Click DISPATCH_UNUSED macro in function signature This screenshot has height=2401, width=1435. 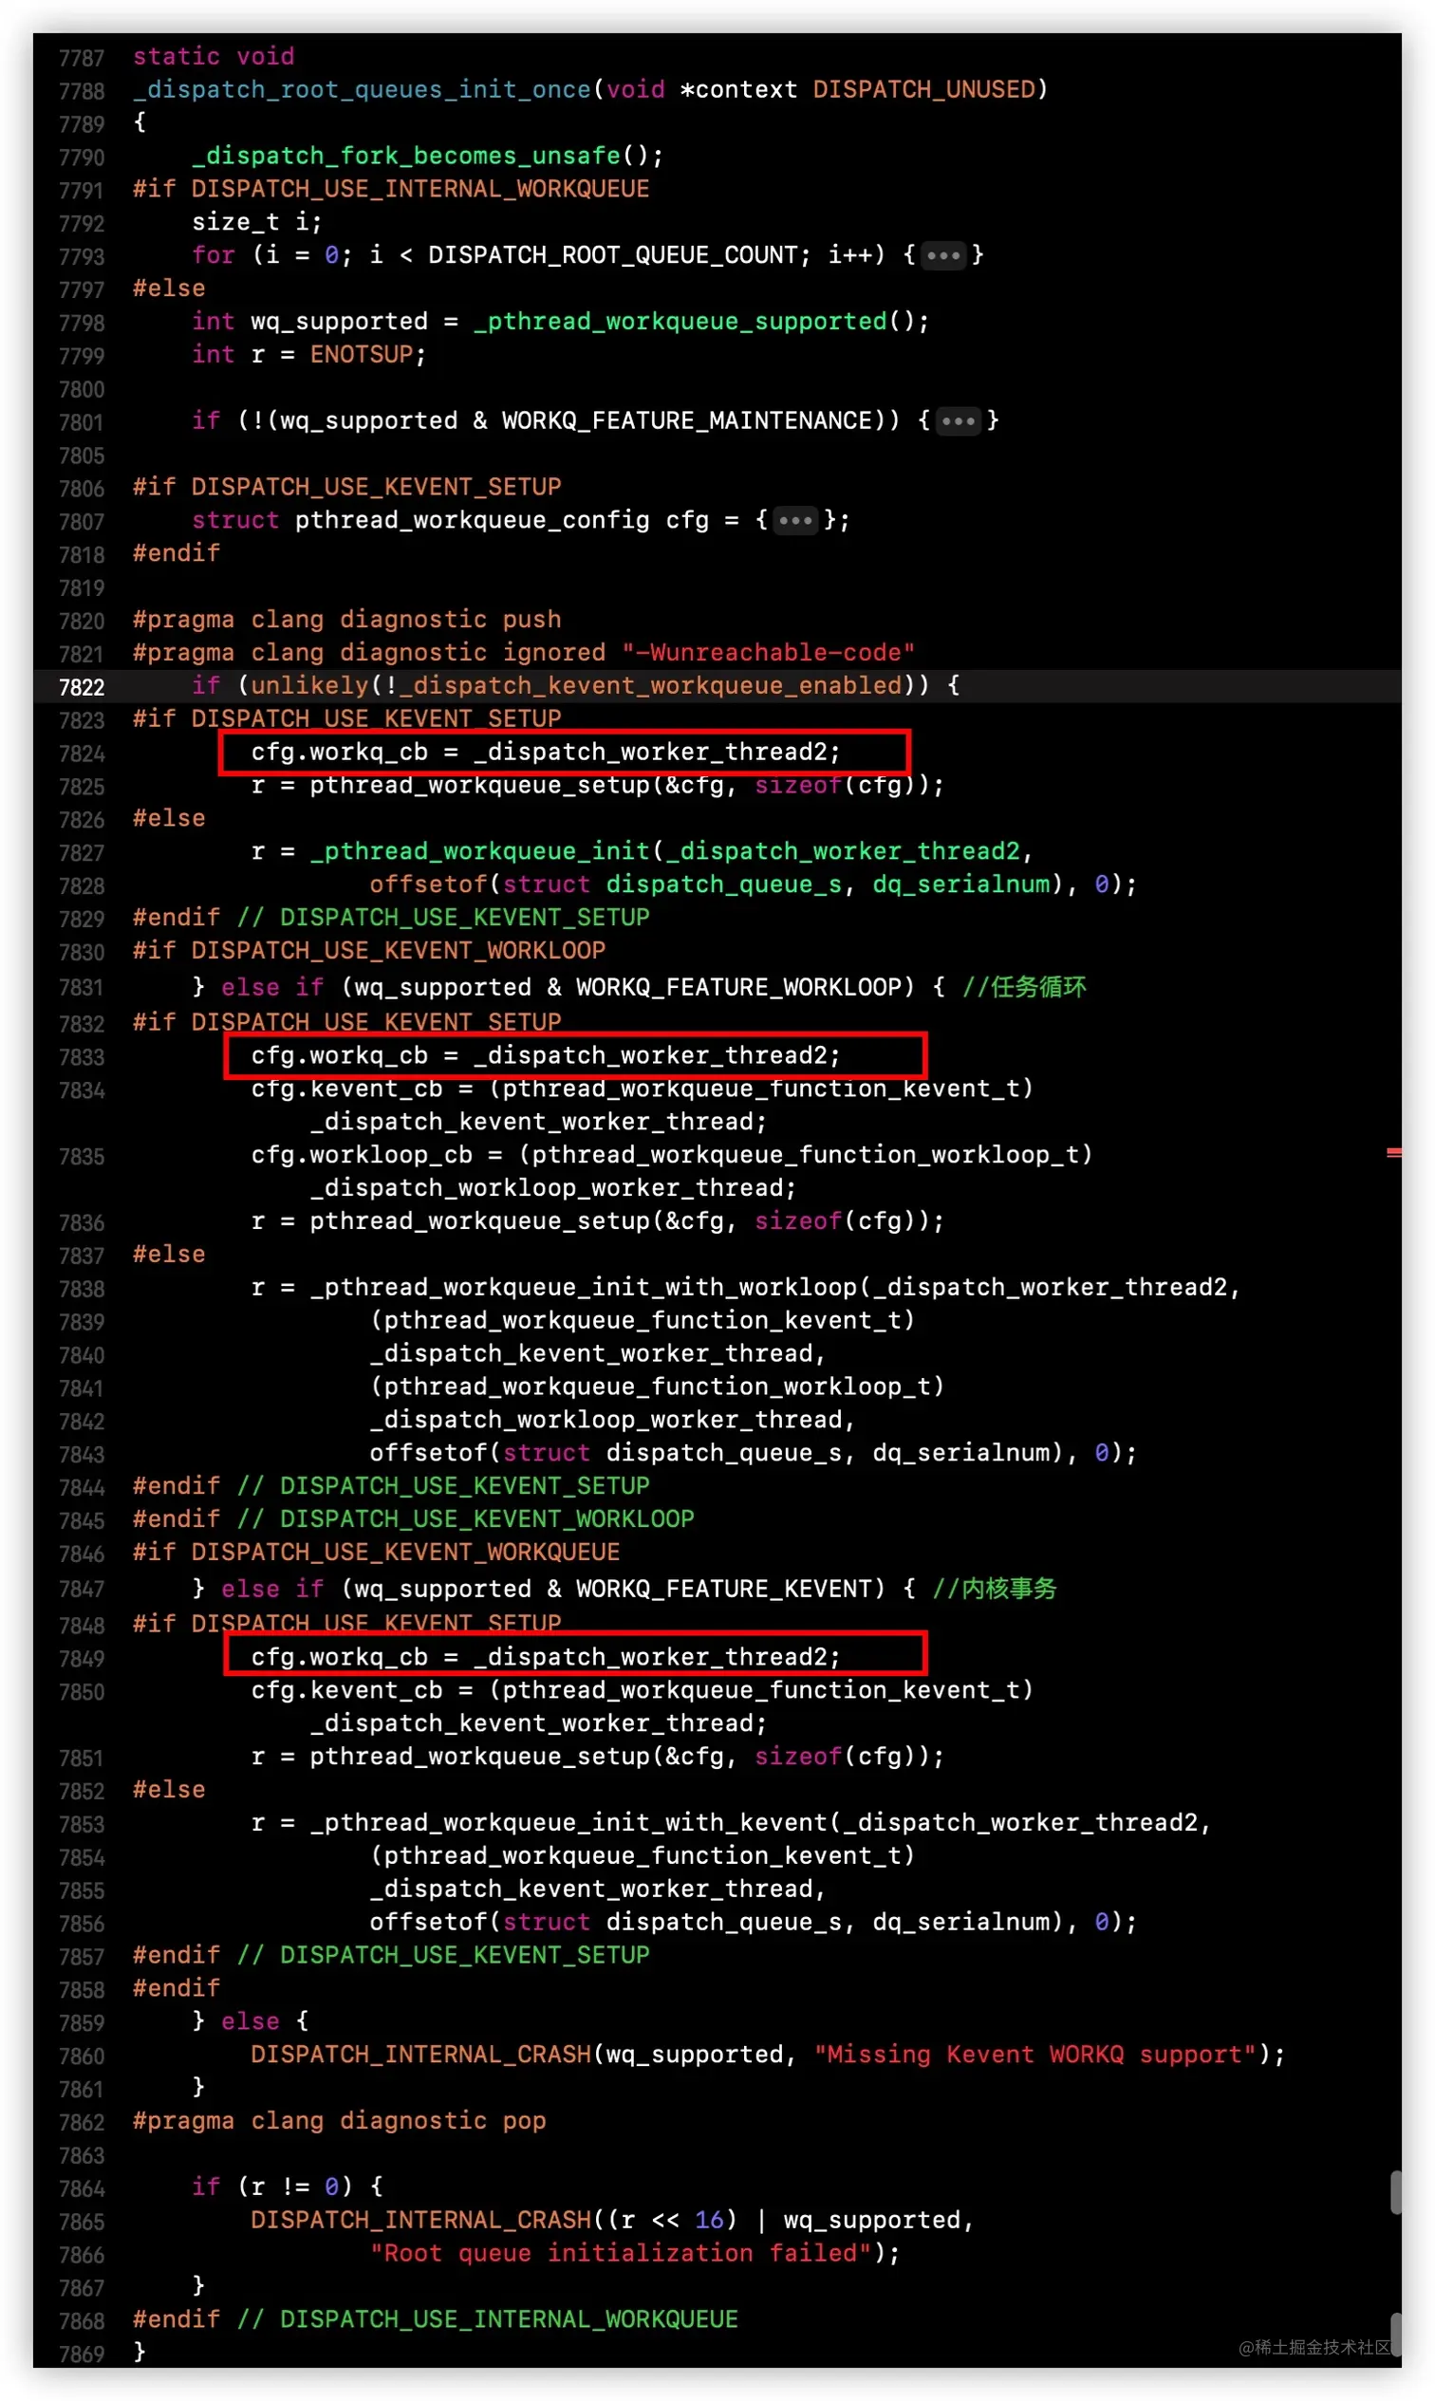(x=924, y=90)
